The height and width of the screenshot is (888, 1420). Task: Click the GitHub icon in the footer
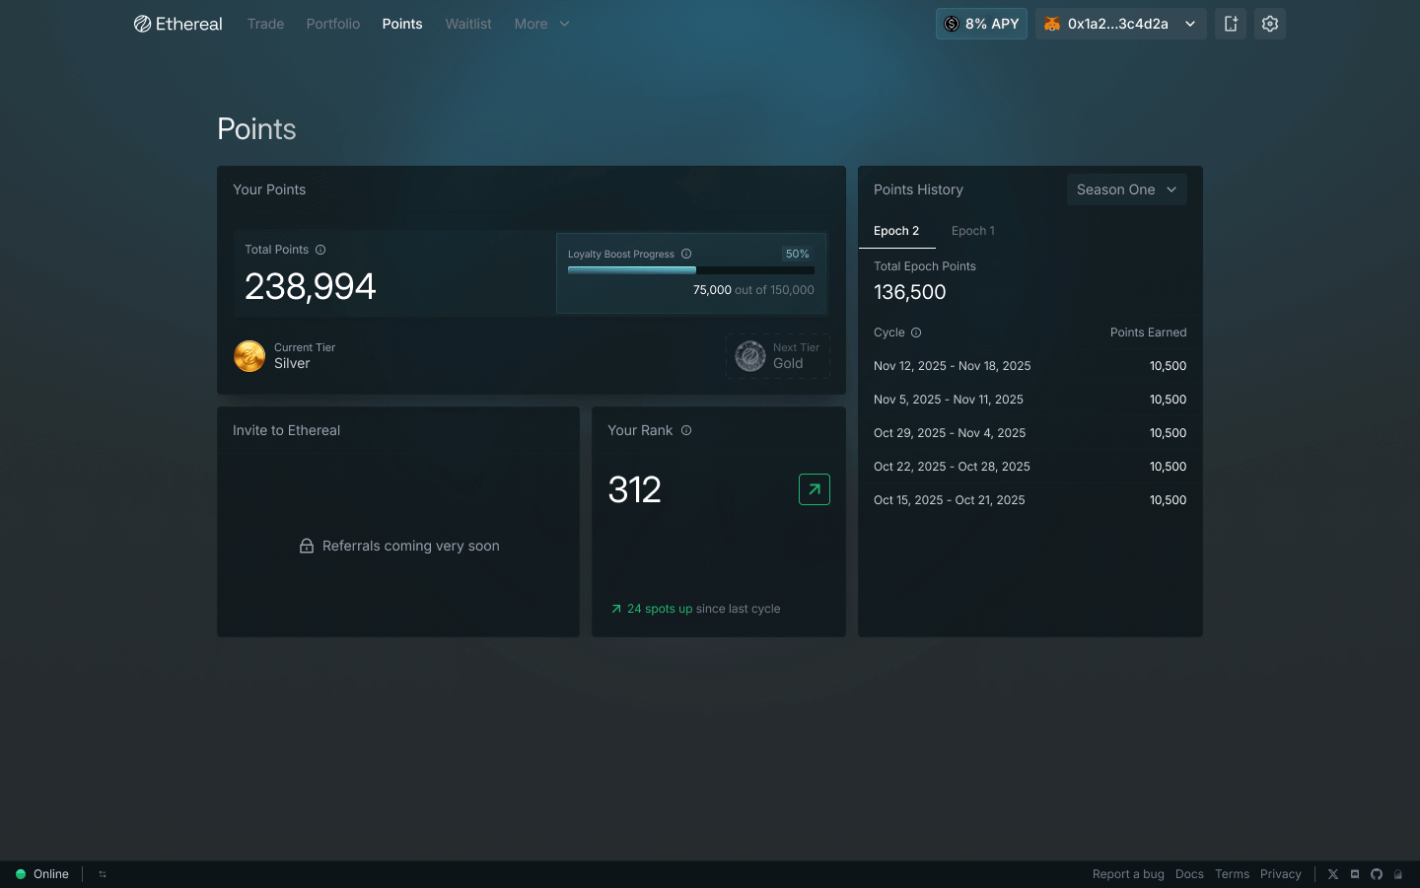tap(1376, 874)
